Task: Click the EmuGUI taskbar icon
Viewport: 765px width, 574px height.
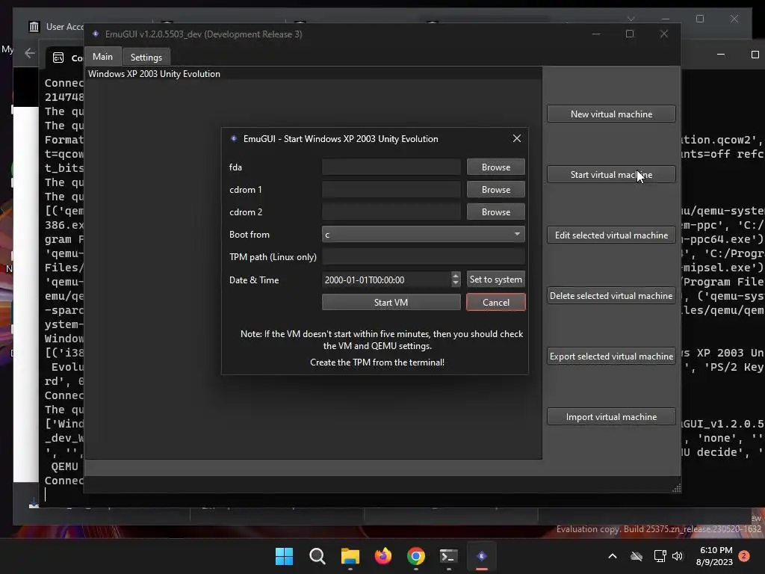Action: tap(482, 556)
